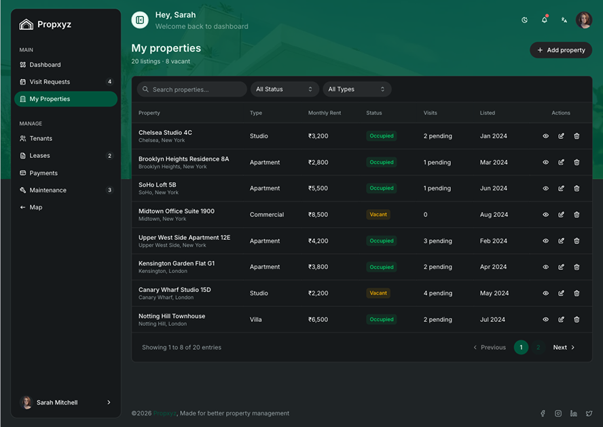The width and height of the screenshot is (603, 427).
Task: Expand Sarah Mitchell account chevron
Action: click(x=109, y=403)
